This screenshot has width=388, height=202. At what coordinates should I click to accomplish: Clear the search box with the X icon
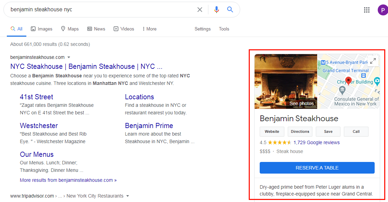point(200,10)
